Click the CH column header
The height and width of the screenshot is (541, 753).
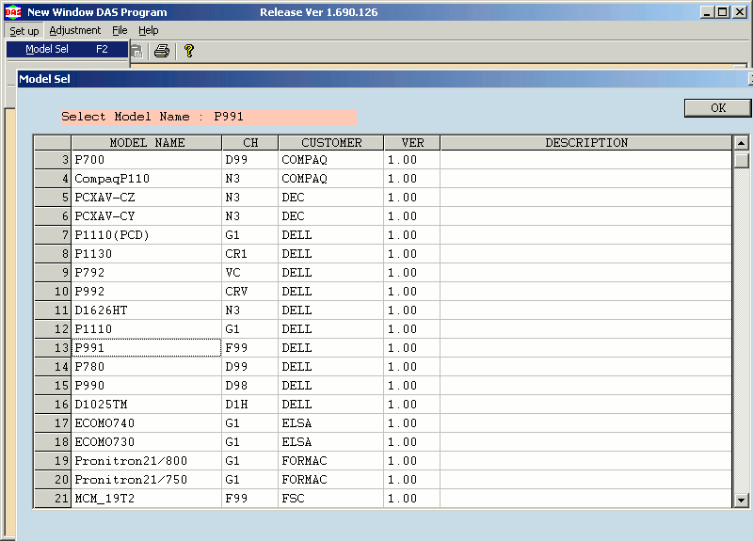(250, 143)
